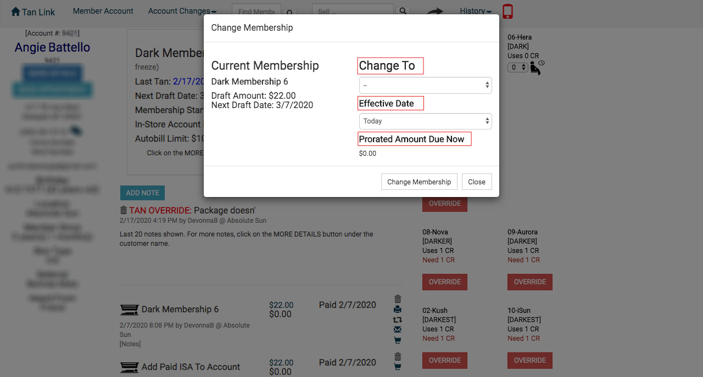Click the Tan Link home icon
The image size is (703, 377).
point(15,12)
